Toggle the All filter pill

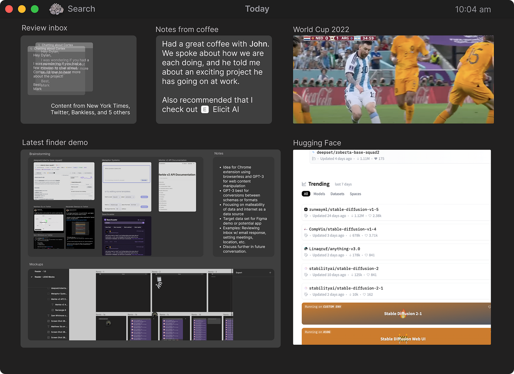(x=306, y=194)
